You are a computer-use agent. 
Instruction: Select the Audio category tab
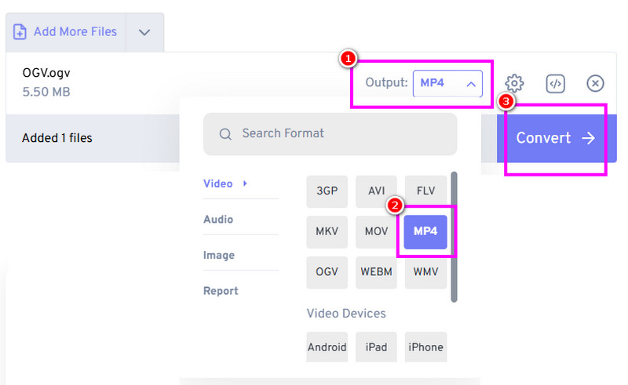pos(218,220)
